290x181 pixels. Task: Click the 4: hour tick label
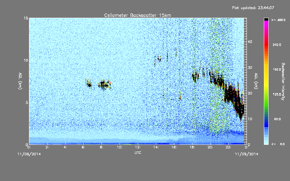(x=65, y=147)
